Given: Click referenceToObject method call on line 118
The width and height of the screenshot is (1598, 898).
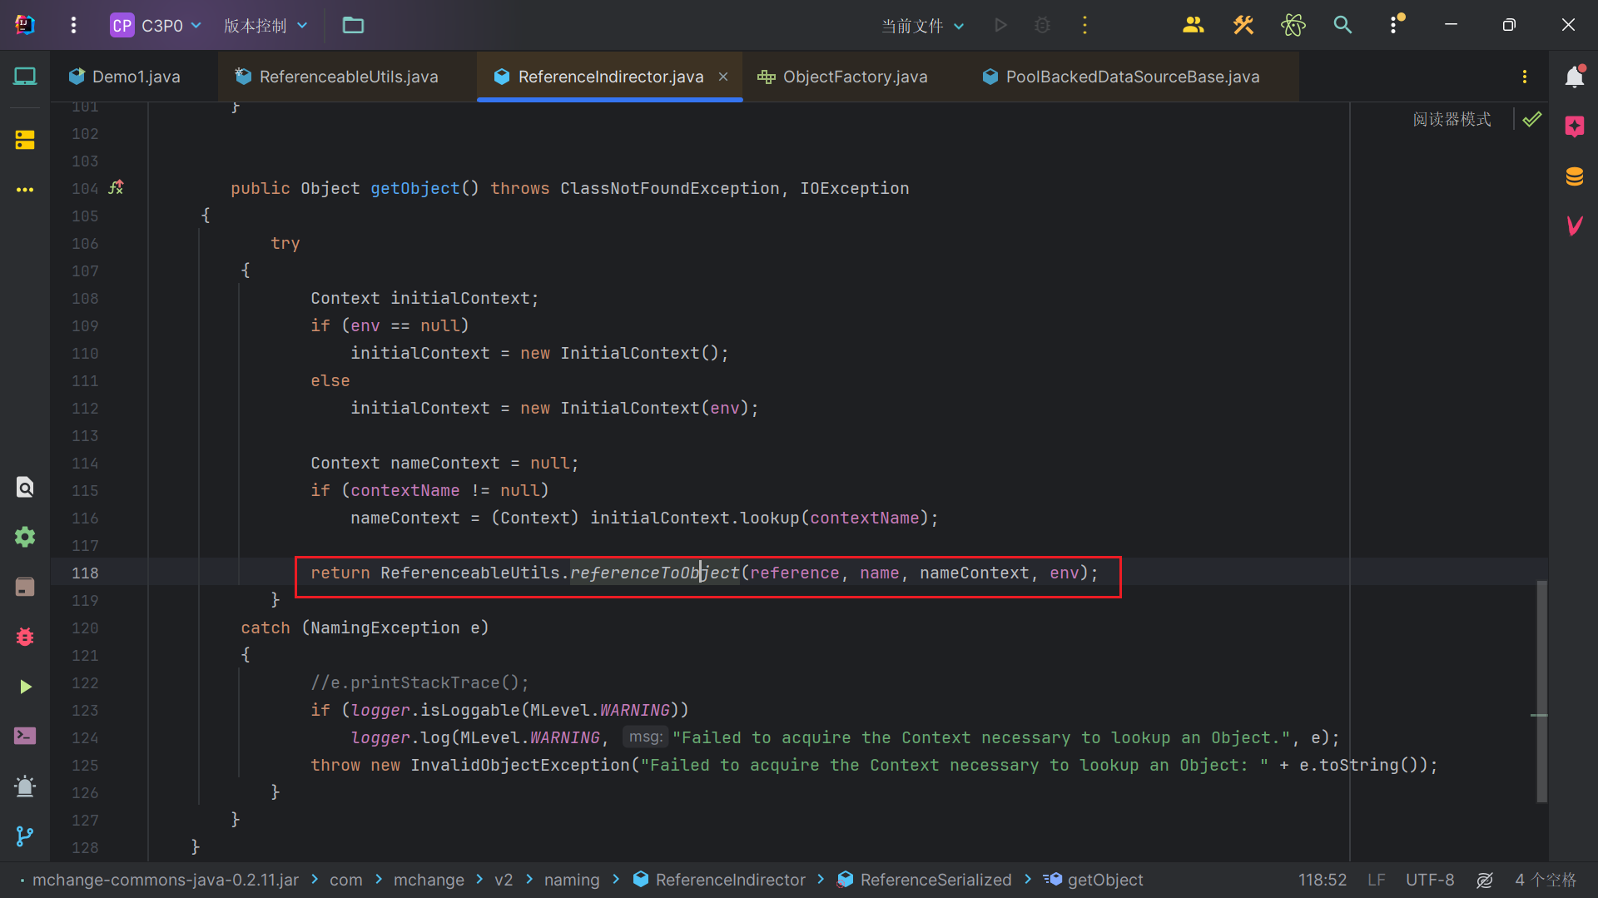Looking at the screenshot, I should pyautogui.click(x=654, y=573).
